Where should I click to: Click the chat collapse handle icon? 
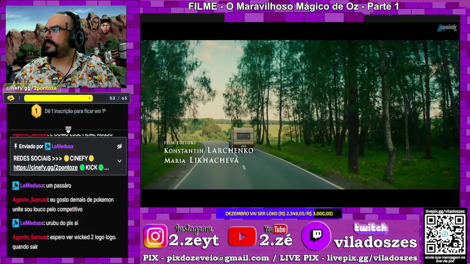68,130
